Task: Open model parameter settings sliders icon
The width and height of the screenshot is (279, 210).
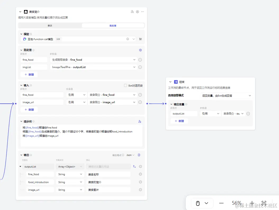Action: point(140,39)
